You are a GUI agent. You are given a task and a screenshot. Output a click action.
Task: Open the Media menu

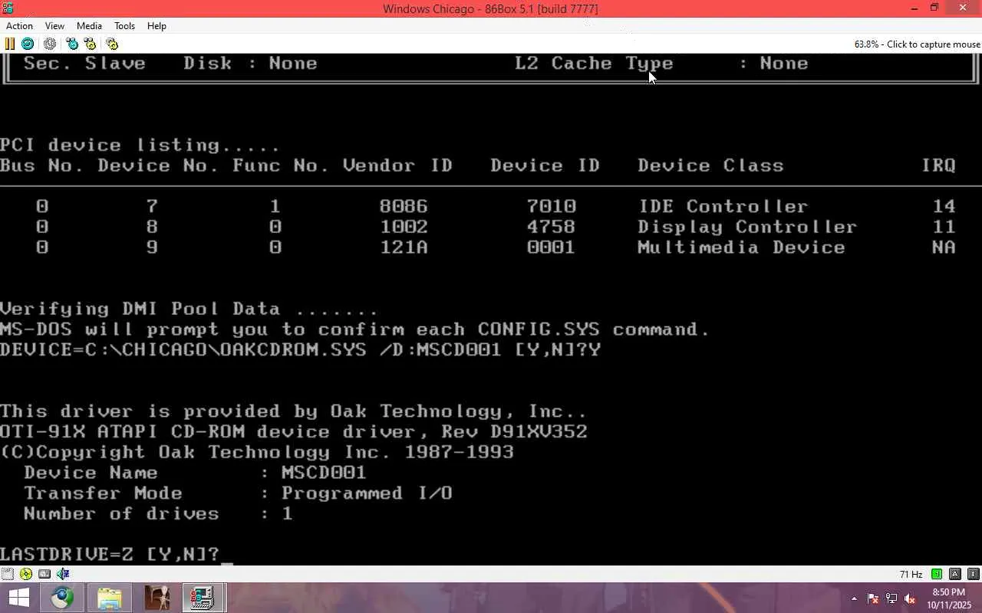click(89, 26)
